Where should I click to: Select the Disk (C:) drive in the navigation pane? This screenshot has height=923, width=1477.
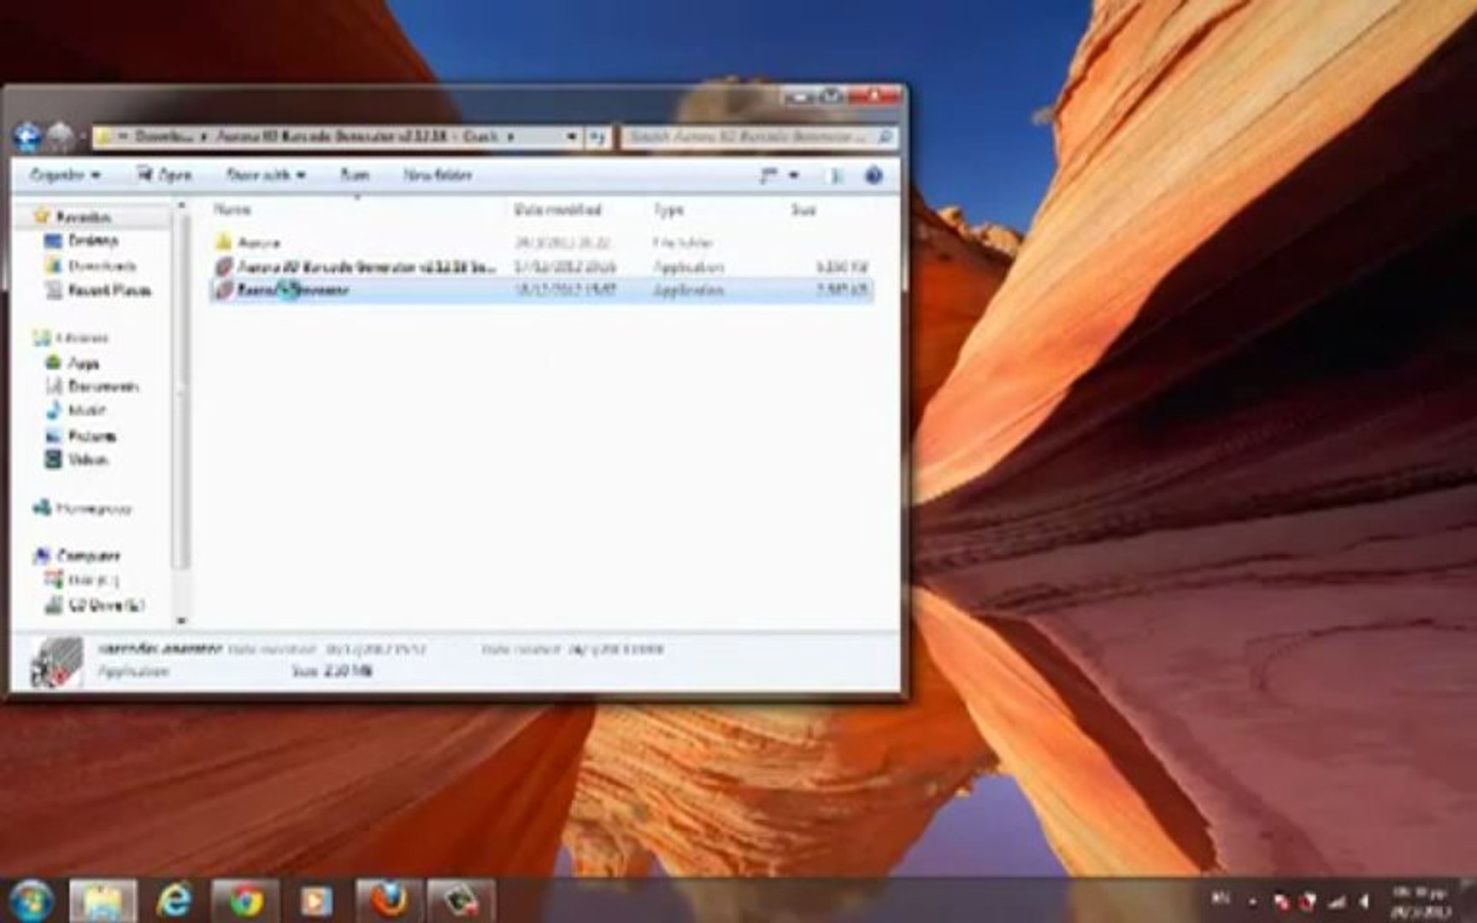pos(93,580)
